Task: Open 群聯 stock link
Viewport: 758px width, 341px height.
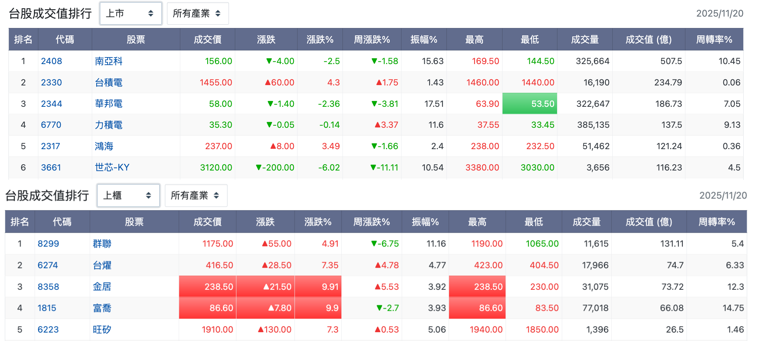Action: click(102, 244)
